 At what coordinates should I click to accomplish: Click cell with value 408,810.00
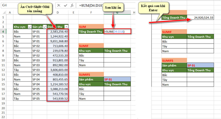[x=58, y=75]
